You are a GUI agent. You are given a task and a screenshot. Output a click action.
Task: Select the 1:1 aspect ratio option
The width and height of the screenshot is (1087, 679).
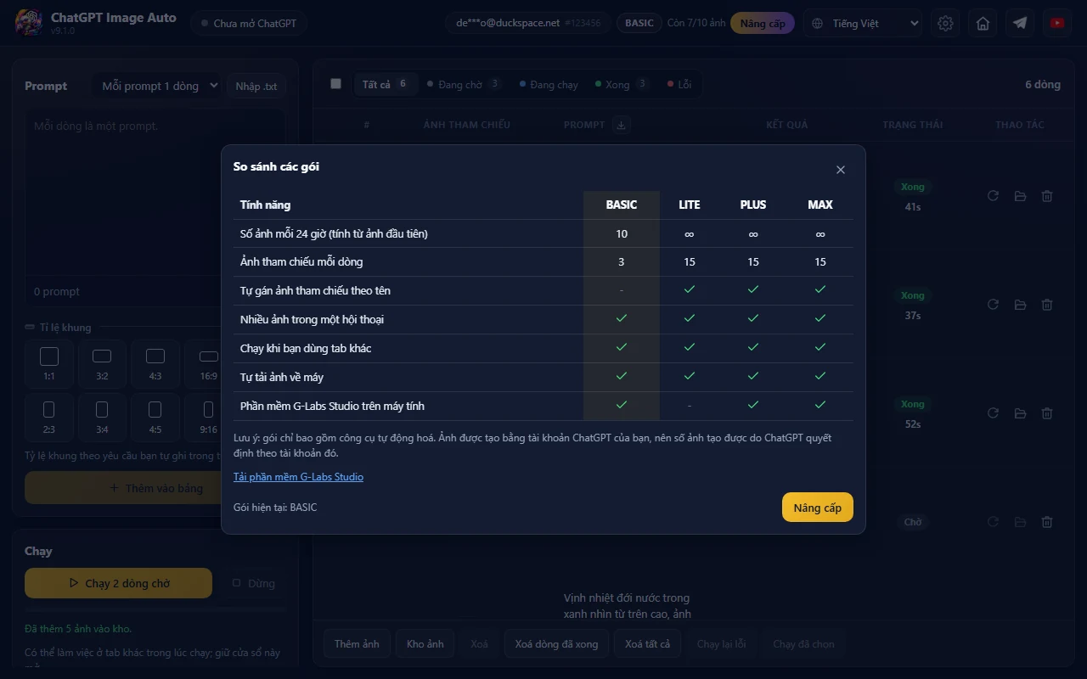click(49, 364)
